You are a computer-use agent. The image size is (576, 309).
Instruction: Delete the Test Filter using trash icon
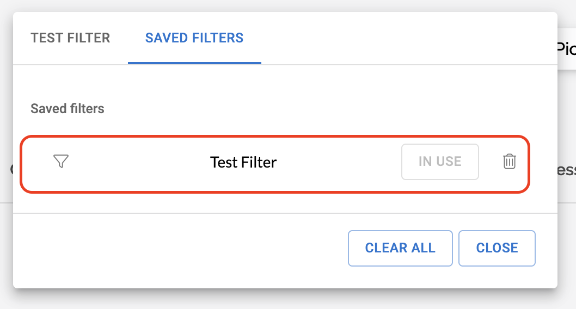click(509, 162)
